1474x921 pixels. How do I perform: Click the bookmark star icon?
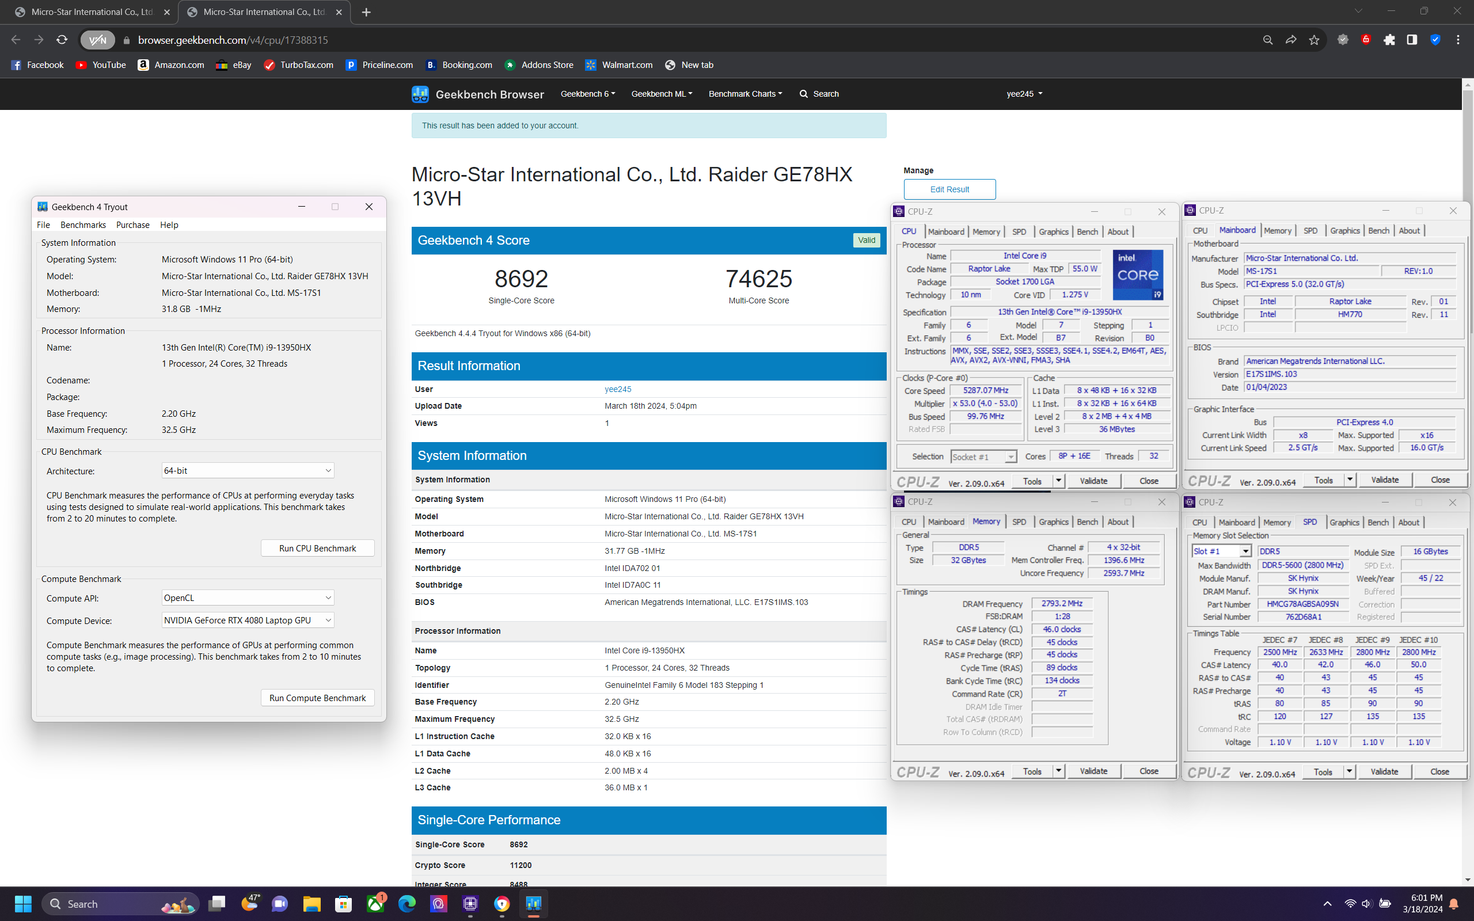click(x=1314, y=40)
